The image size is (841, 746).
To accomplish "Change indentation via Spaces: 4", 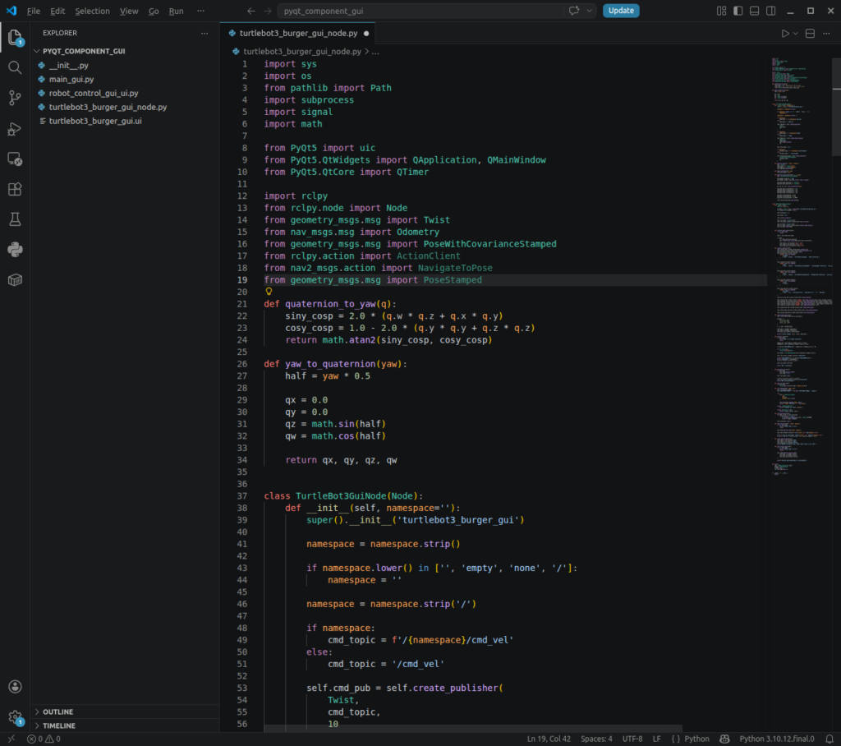I will [x=596, y=739].
